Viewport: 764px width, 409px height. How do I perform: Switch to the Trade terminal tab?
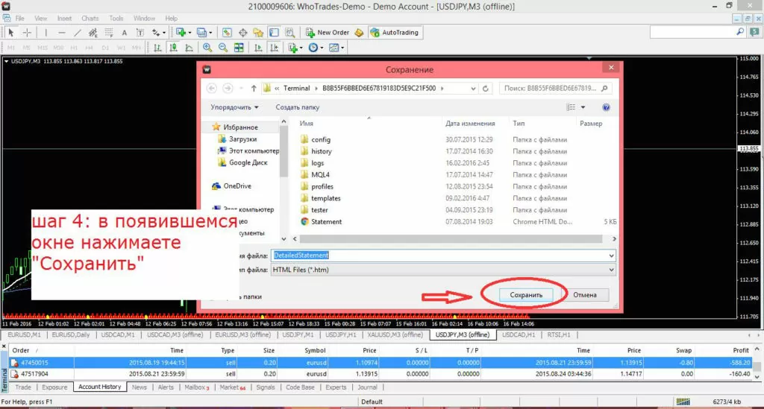(x=23, y=387)
